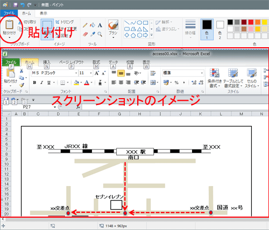Click the Paint 貼り付け paste clipboard icon

(x=9, y=25)
